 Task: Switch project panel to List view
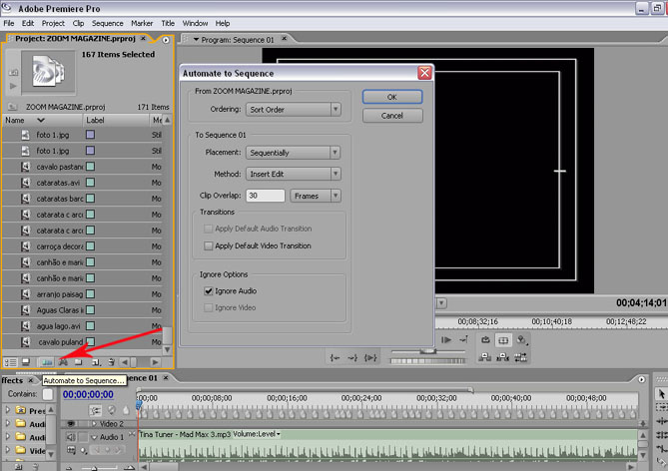(9, 361)
